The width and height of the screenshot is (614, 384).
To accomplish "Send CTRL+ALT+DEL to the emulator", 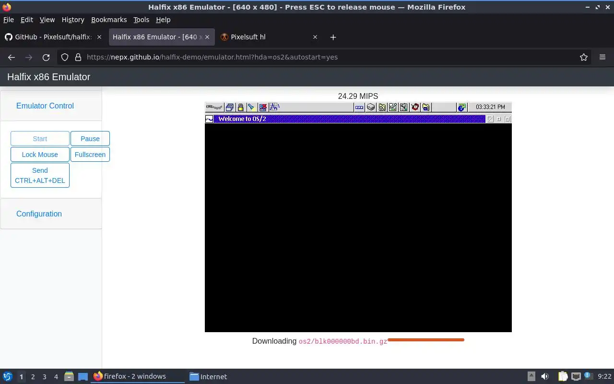I will 40,175.
